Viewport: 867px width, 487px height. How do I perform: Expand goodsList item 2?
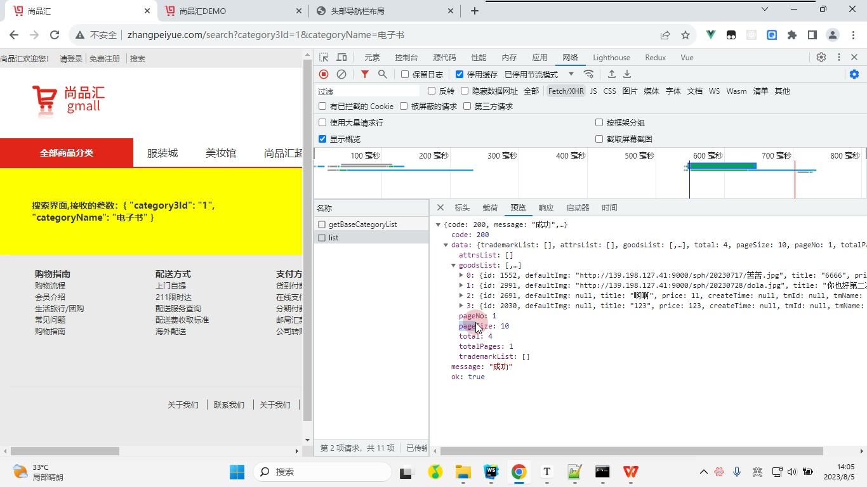tap(461, 295)
